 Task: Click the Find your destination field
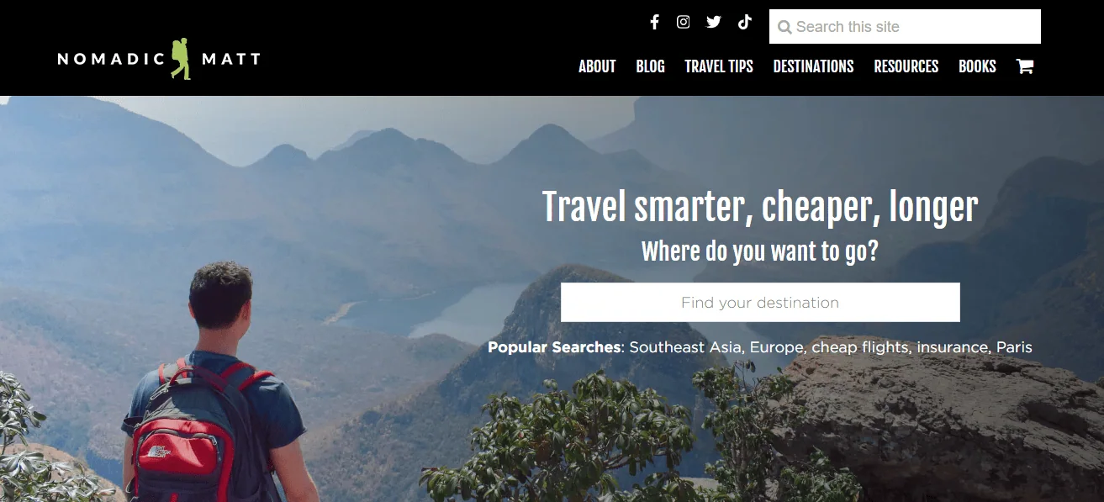click(x=760, y=302)
